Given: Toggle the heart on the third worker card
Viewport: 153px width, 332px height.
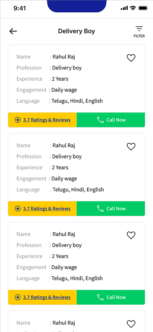Looking at the screenshot, I should point(131,235).
